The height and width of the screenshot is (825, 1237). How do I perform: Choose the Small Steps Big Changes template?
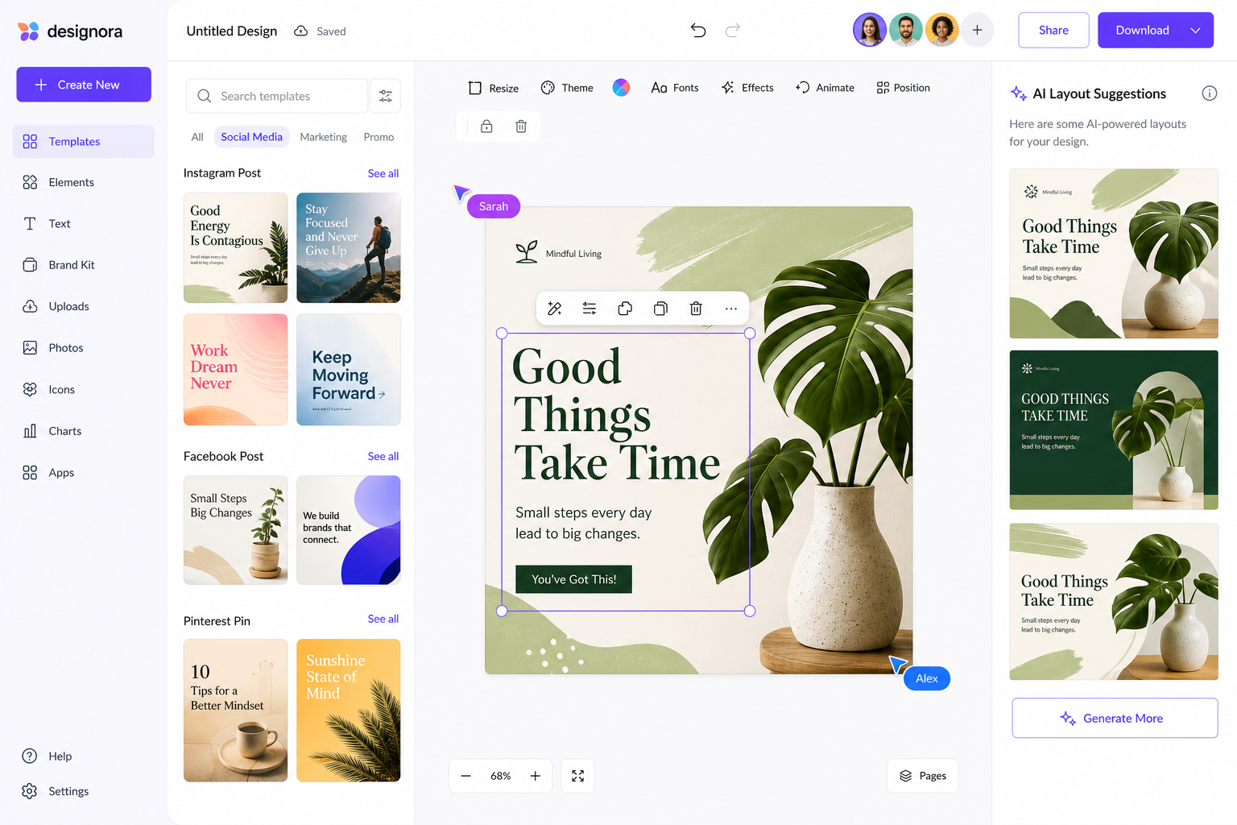coord(235,530)
